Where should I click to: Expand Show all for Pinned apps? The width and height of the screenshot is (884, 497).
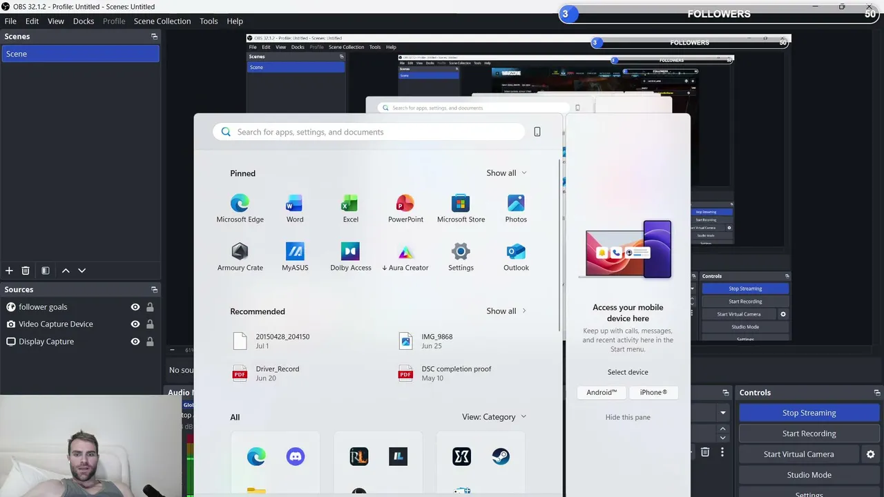tap(506, 173)
